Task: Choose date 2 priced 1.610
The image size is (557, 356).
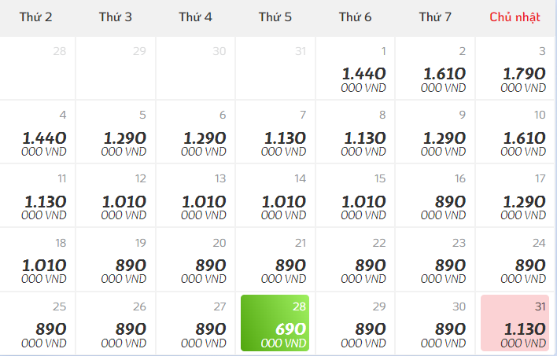Action: pos(435,68)
